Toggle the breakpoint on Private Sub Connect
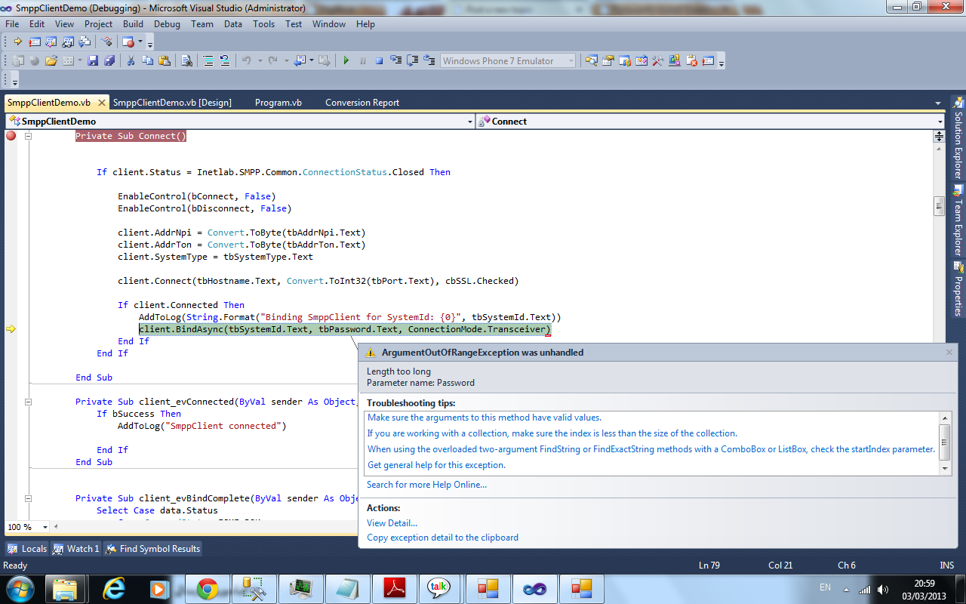 pos(11,136)
